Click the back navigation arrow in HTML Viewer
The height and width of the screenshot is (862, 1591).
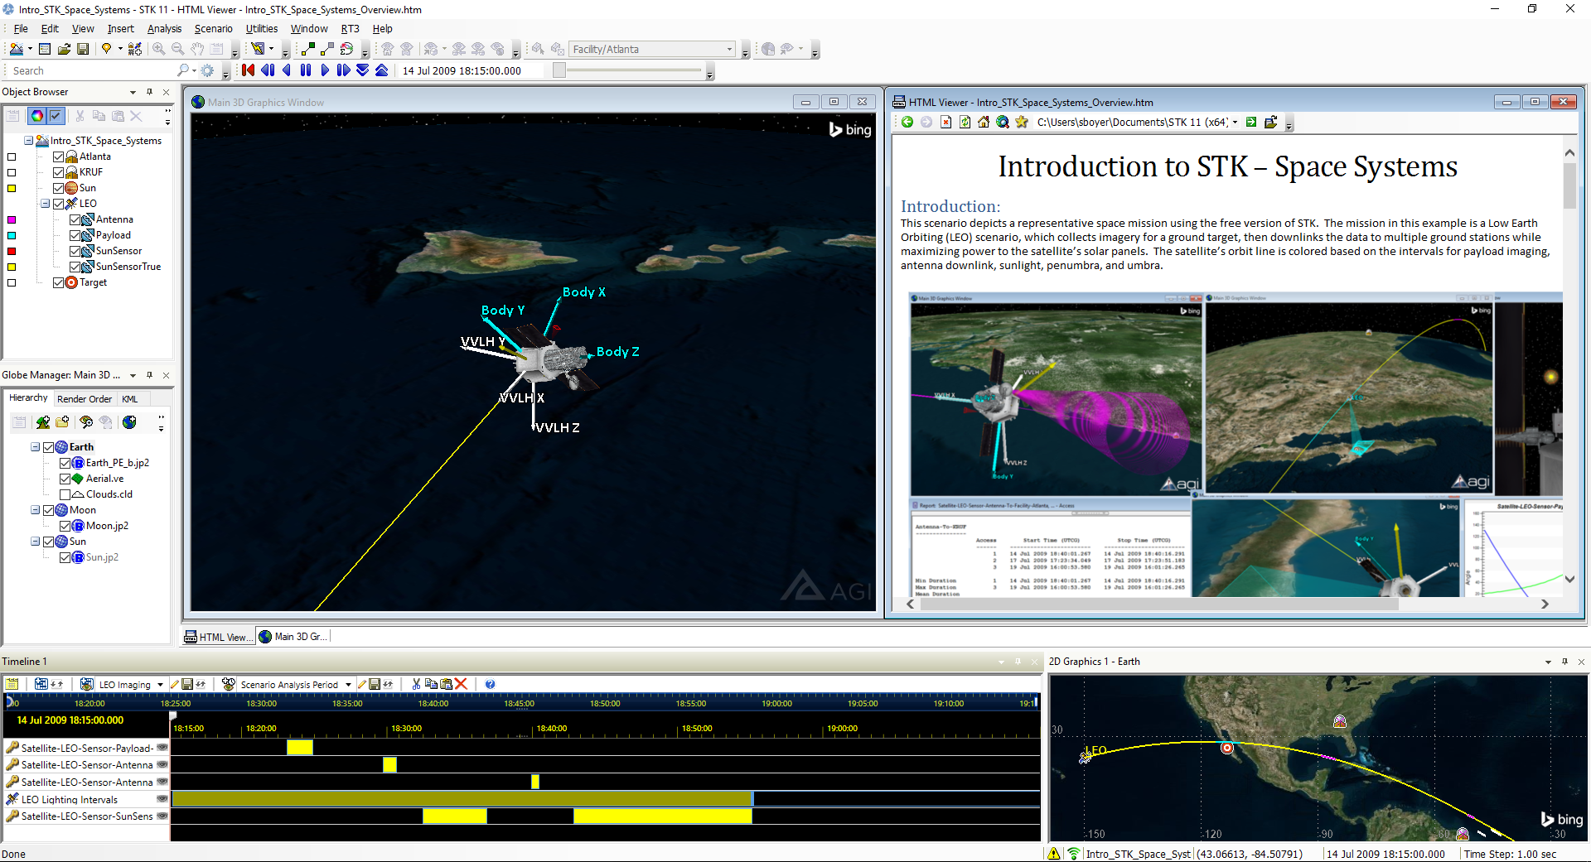click(907, 122)
